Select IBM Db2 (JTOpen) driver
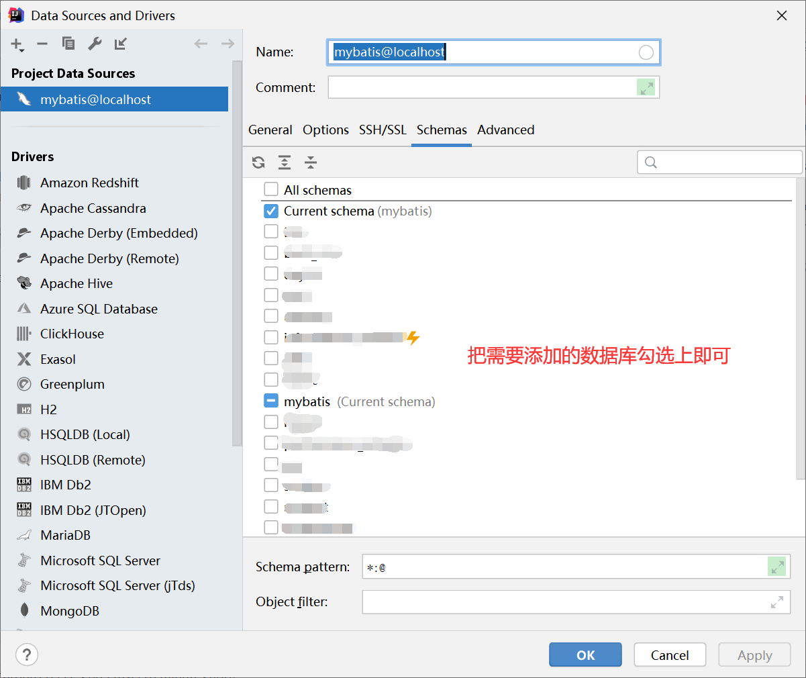This screenshot has width=806, height=678. point(93,510)
